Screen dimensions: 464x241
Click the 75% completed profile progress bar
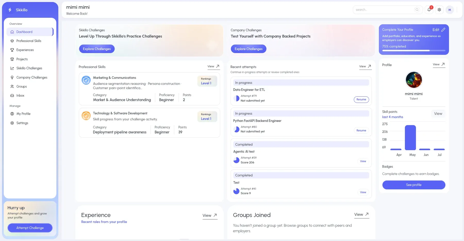tap(414, 51)
